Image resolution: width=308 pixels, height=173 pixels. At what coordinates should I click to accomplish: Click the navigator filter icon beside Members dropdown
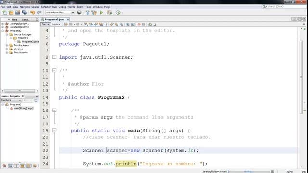(35, 100)
